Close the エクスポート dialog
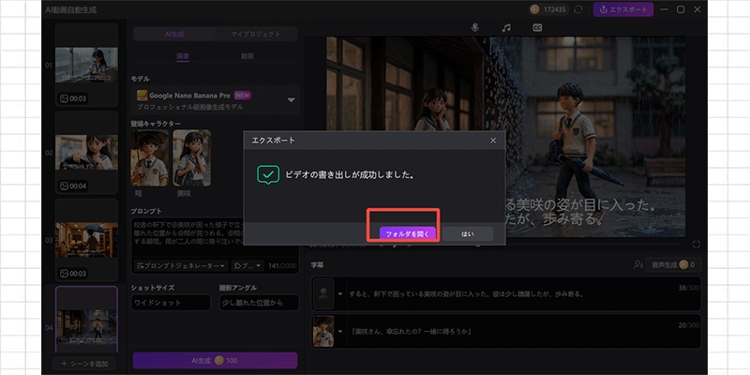Screen dimensions: 750x375 [x=493, y=141]
